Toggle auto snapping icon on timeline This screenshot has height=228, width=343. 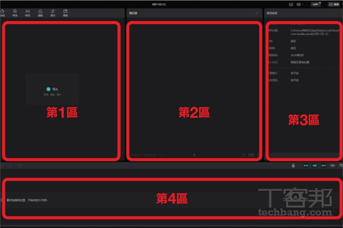(314, 166)
